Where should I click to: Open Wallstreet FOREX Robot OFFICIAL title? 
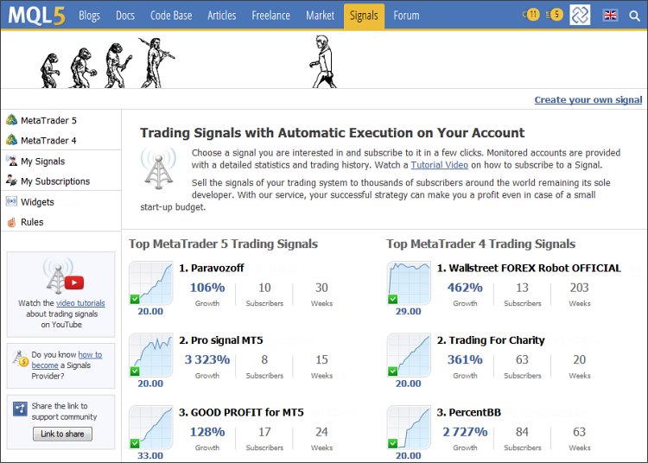529,268
